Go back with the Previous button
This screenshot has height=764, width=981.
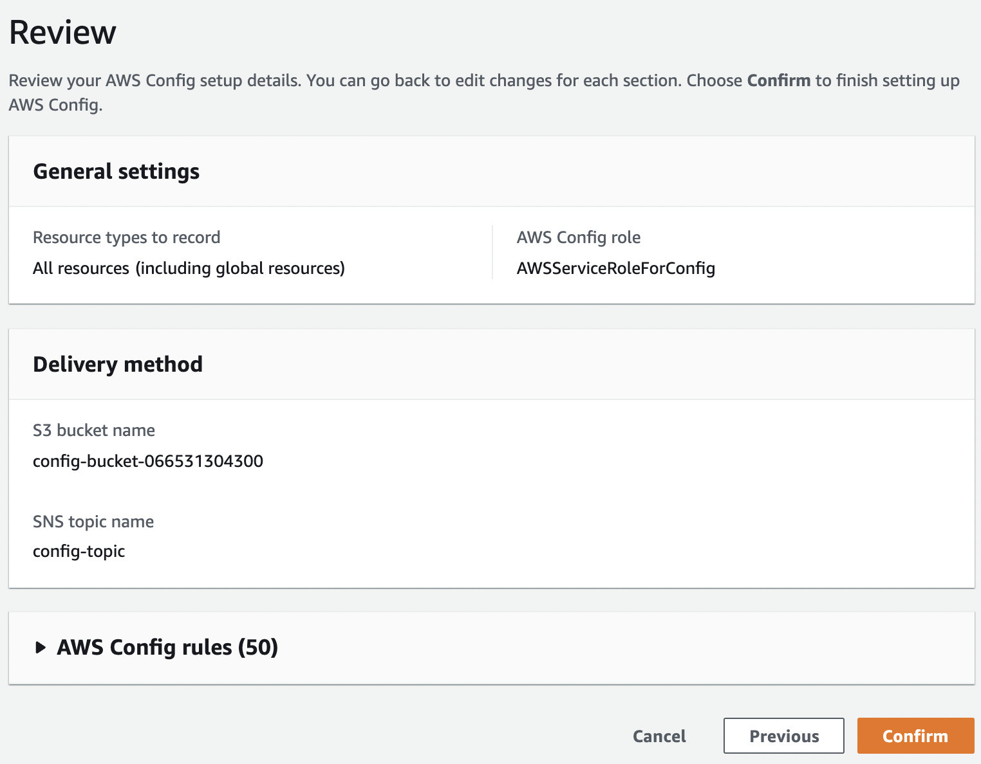[x=783, y=736]
